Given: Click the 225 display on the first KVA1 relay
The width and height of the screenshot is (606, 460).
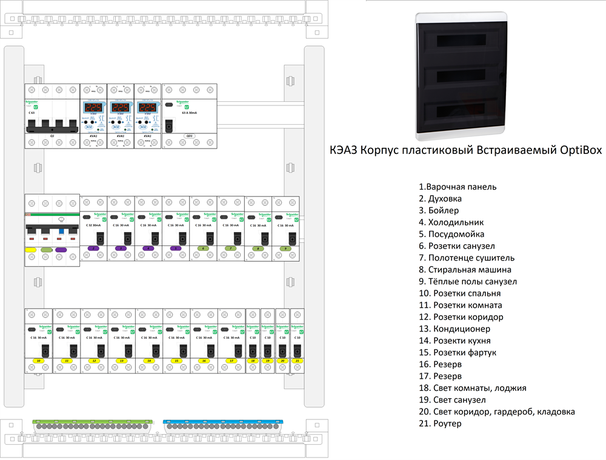Looking at the screenshot, I should 93,107.
